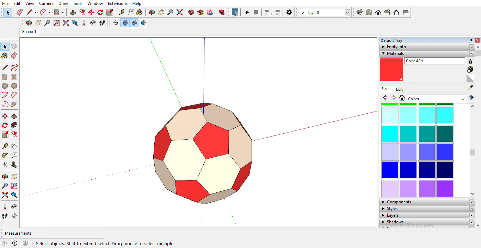Select the Tape Measure tool in top toolbar
Image resolution: width=481 pixels, height=248 pixels.
point(122,12)
